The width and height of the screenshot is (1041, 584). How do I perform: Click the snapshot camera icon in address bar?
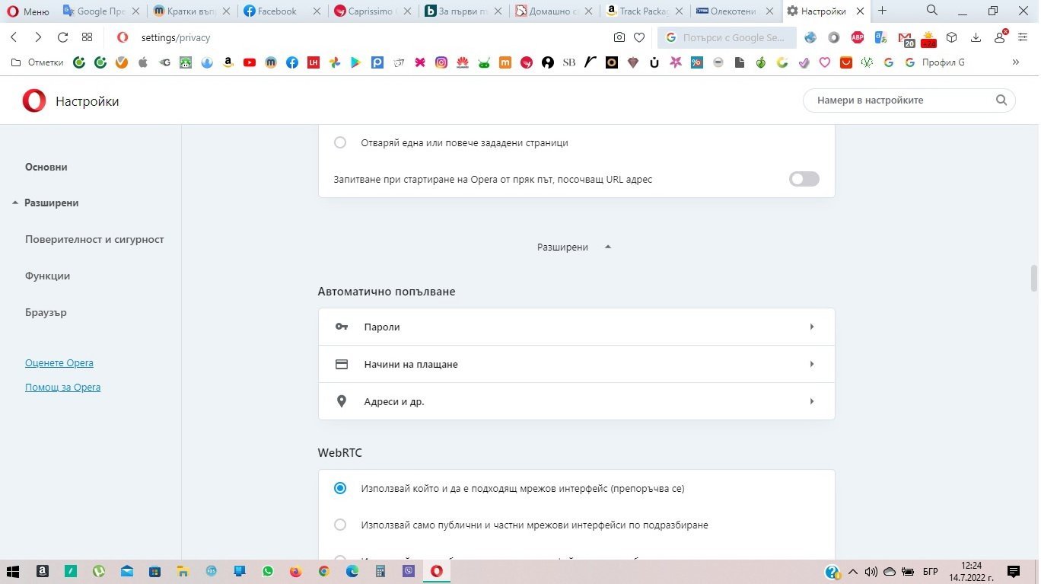(619, 37)
